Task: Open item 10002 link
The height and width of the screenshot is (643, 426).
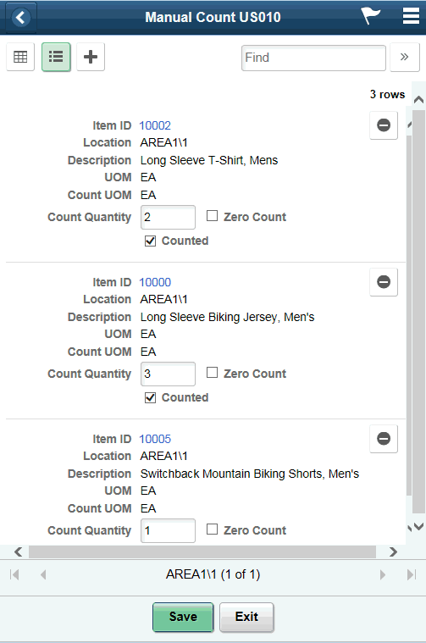Action: tap(155, 125)
